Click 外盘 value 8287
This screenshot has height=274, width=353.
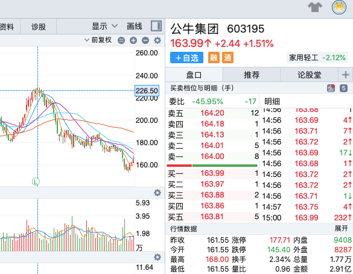[x=343, y=250]
